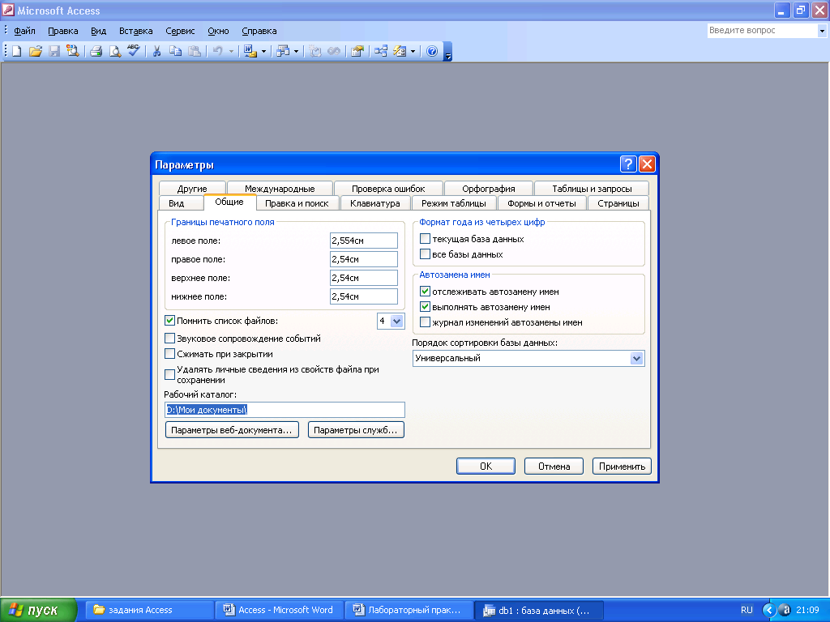Click the Open folder toolbar icon
The width and height of the screenshot is (830, 622).
(x=36, y=51)
